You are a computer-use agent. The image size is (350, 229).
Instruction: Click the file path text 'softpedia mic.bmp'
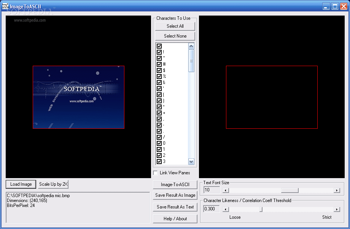54,196
